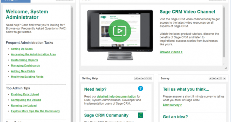This screenshot has height=122, width=231.
Task: Play the Sage CRM video channel clip
Action: (x=120, y=31)
